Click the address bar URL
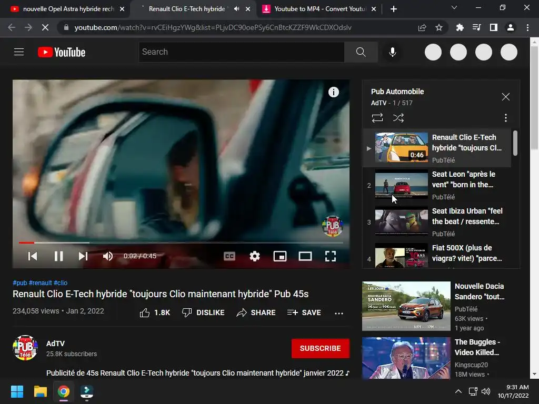Viewport: 539px width, 404px height. 213,27
